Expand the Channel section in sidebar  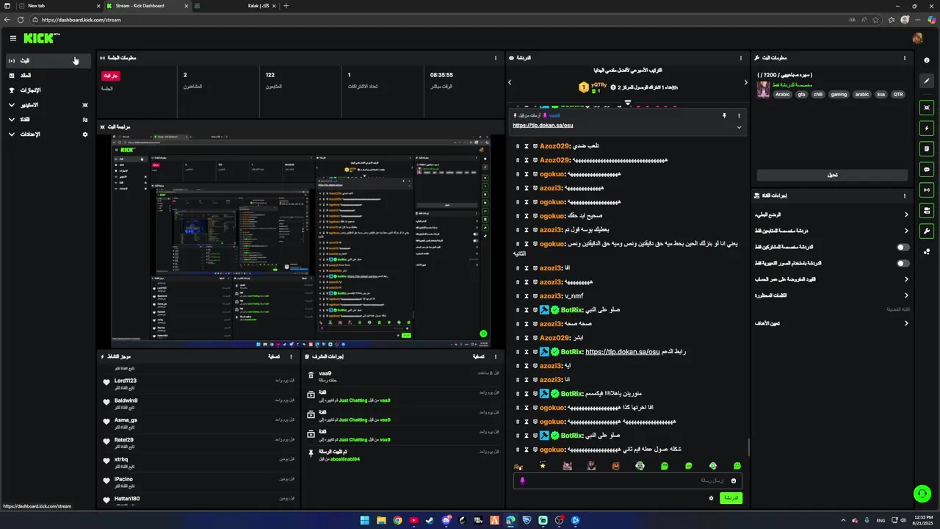click(48, 120)
